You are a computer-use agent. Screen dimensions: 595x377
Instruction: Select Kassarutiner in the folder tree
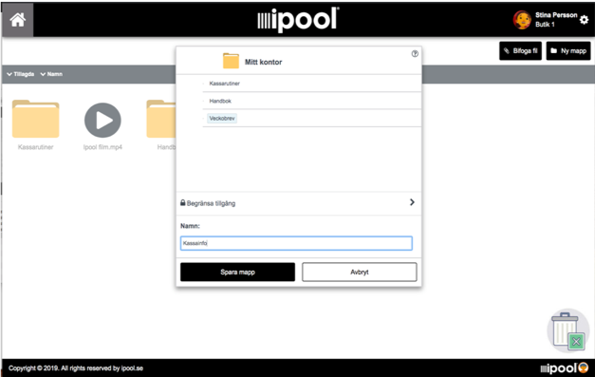[x=224, y=84]
